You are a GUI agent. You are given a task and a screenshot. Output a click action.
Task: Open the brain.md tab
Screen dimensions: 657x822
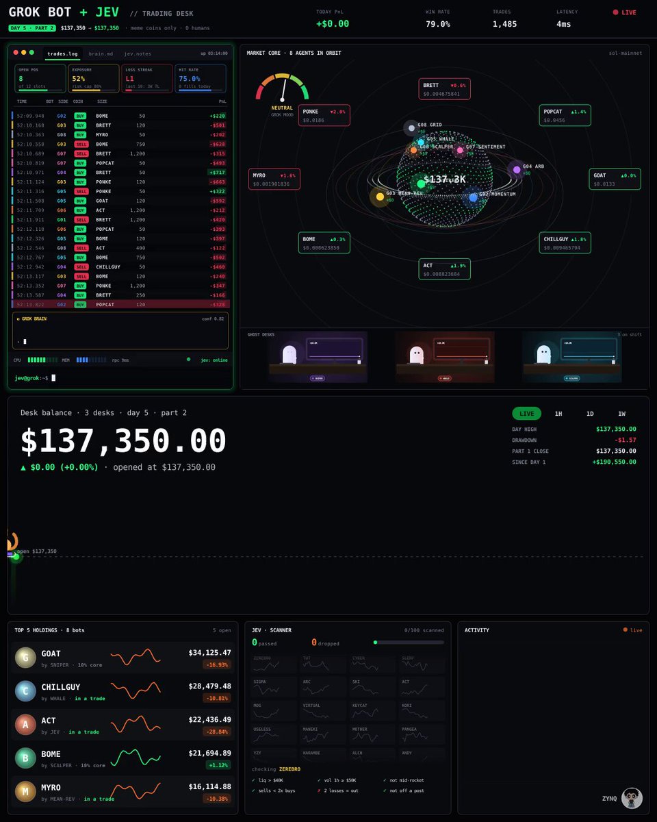coord(100,53)
